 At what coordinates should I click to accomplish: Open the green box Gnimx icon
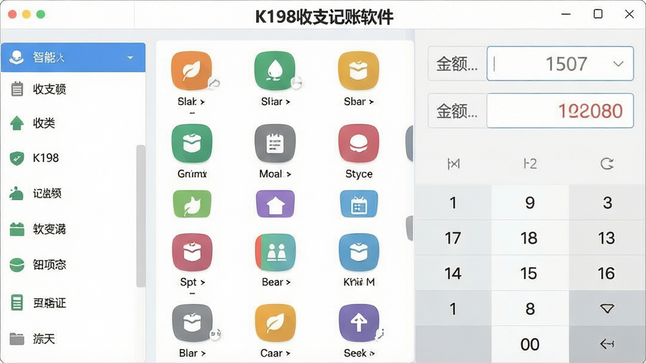(192, 143)
